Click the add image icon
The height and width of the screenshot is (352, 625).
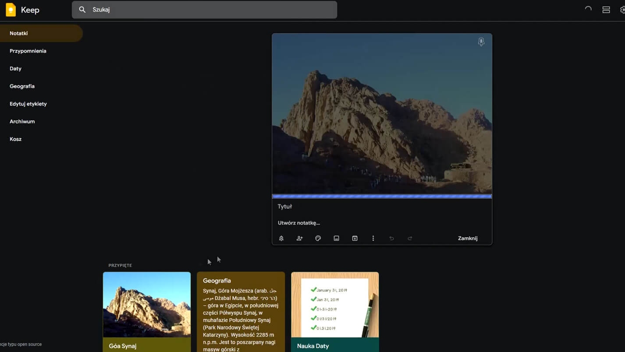click(337, 238)
